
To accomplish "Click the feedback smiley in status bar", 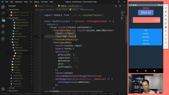I will click(x=120, y=94).
